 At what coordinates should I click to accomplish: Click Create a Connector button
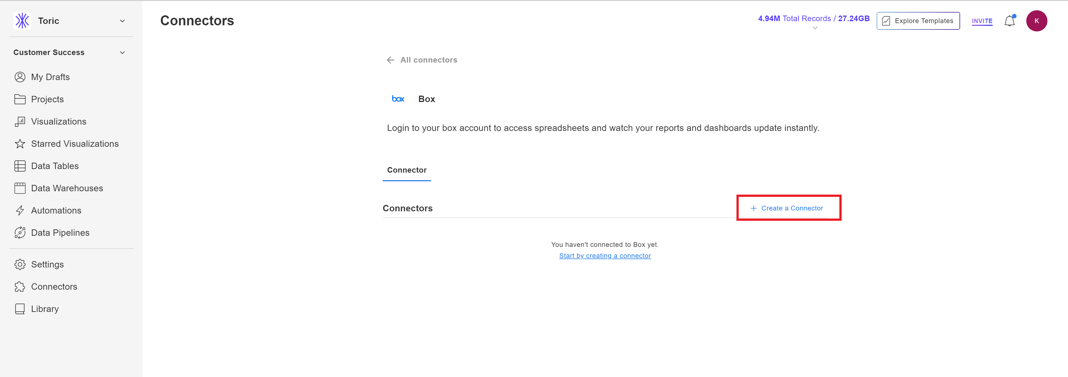pos(787,209)
